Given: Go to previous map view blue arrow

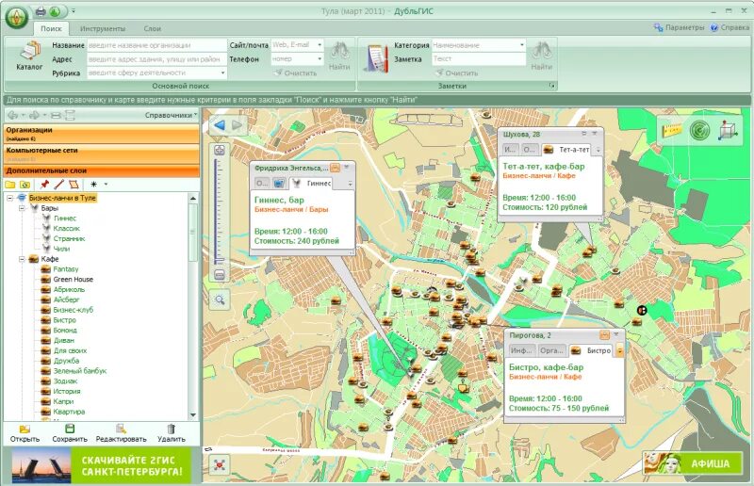Looking at the screenshot, I should [x=220, y=125].
